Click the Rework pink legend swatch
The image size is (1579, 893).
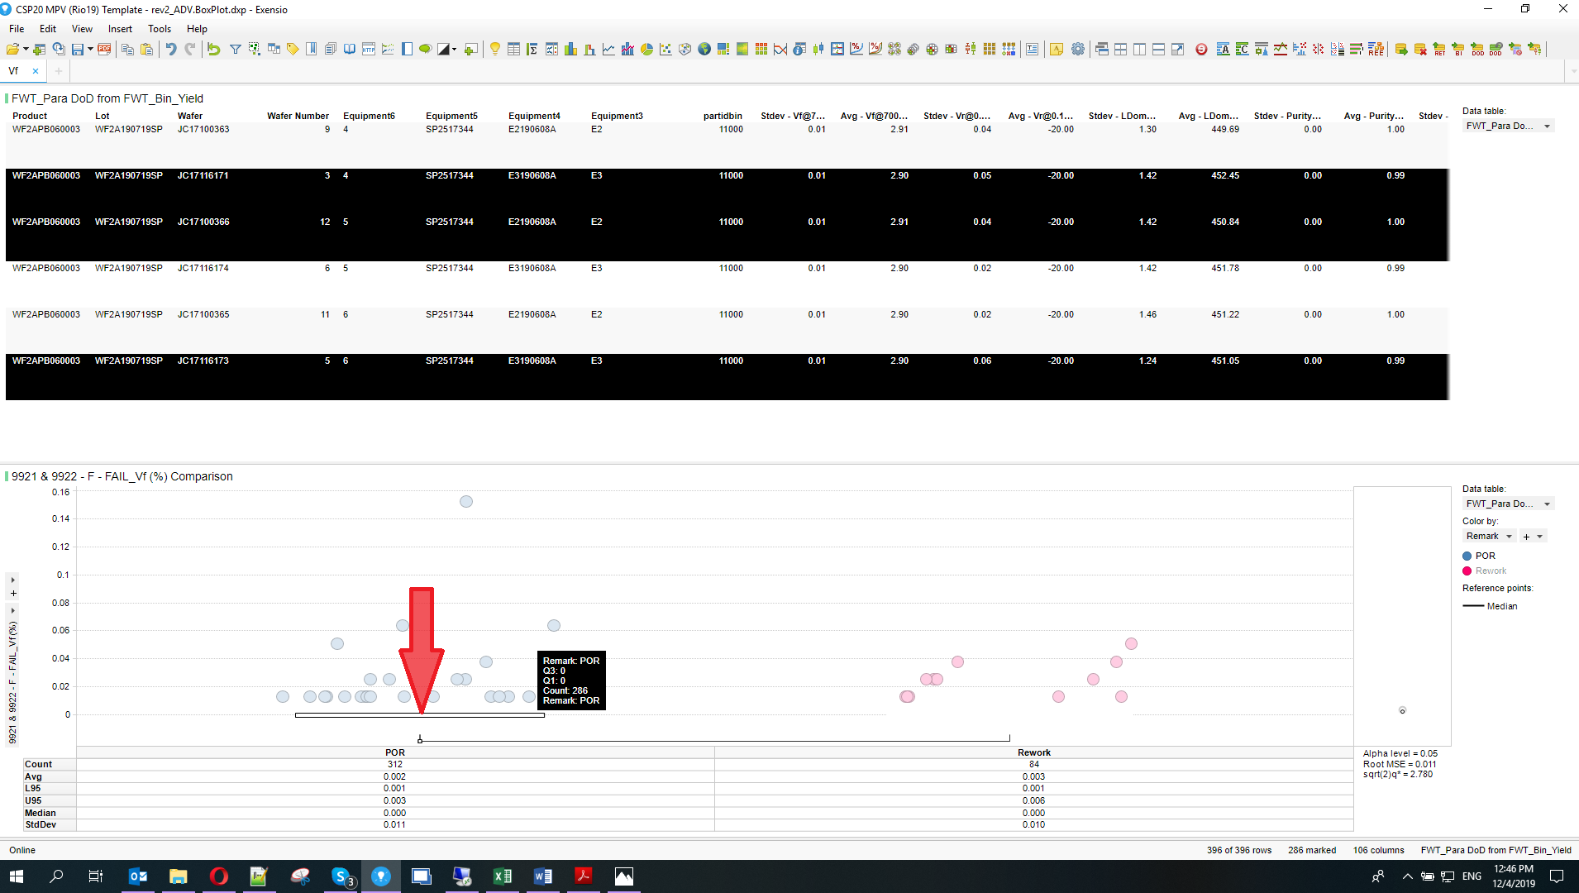(x=1467, y=571)
